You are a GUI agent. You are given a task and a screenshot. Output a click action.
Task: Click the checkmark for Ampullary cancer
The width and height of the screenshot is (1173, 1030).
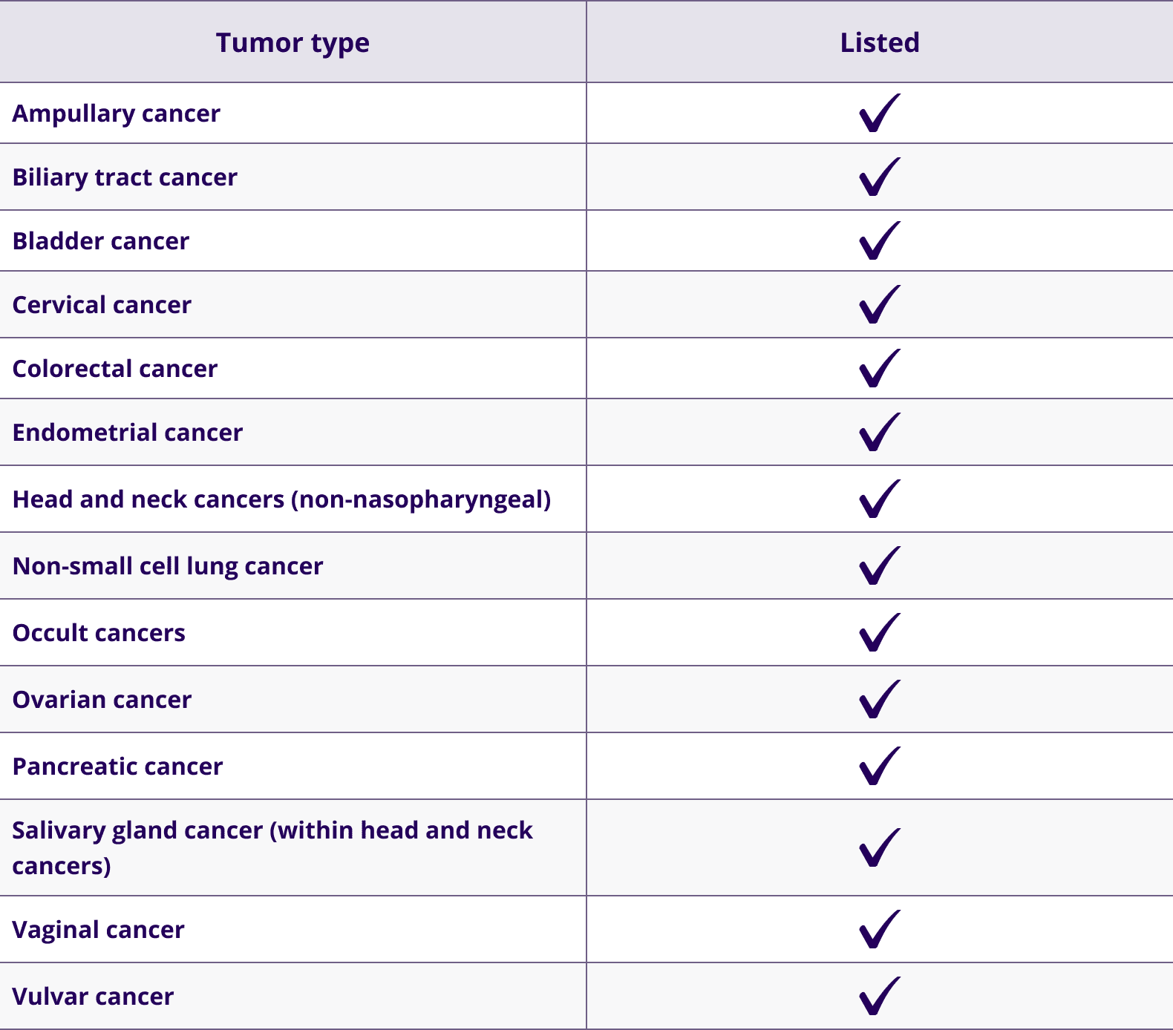[879, 114]
